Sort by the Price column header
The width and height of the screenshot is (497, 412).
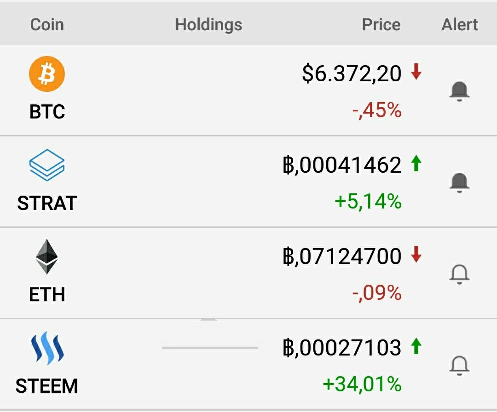point(381,24)
